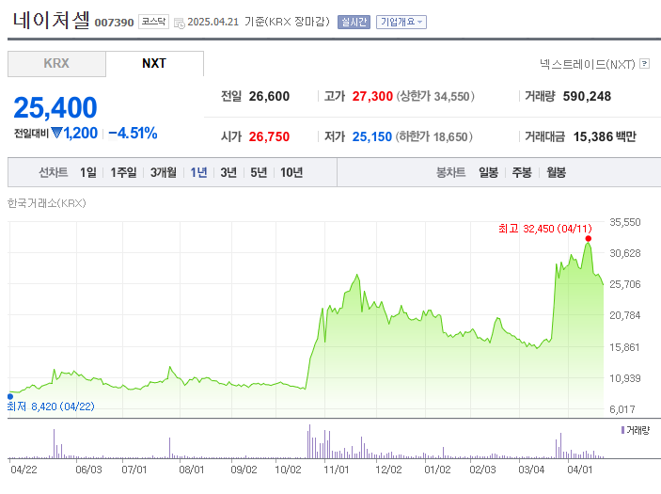661x494 pixels.
Task: Click the 최저 8,420 (04/22) label
Action: coord(51,406)
